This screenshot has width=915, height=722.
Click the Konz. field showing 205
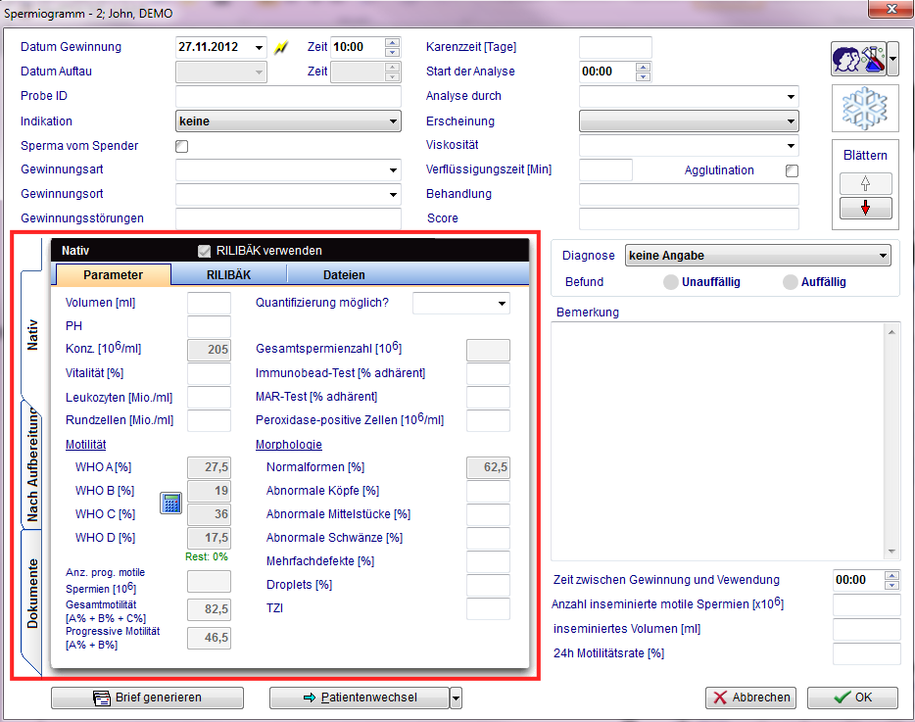click(x=209, y=350)
